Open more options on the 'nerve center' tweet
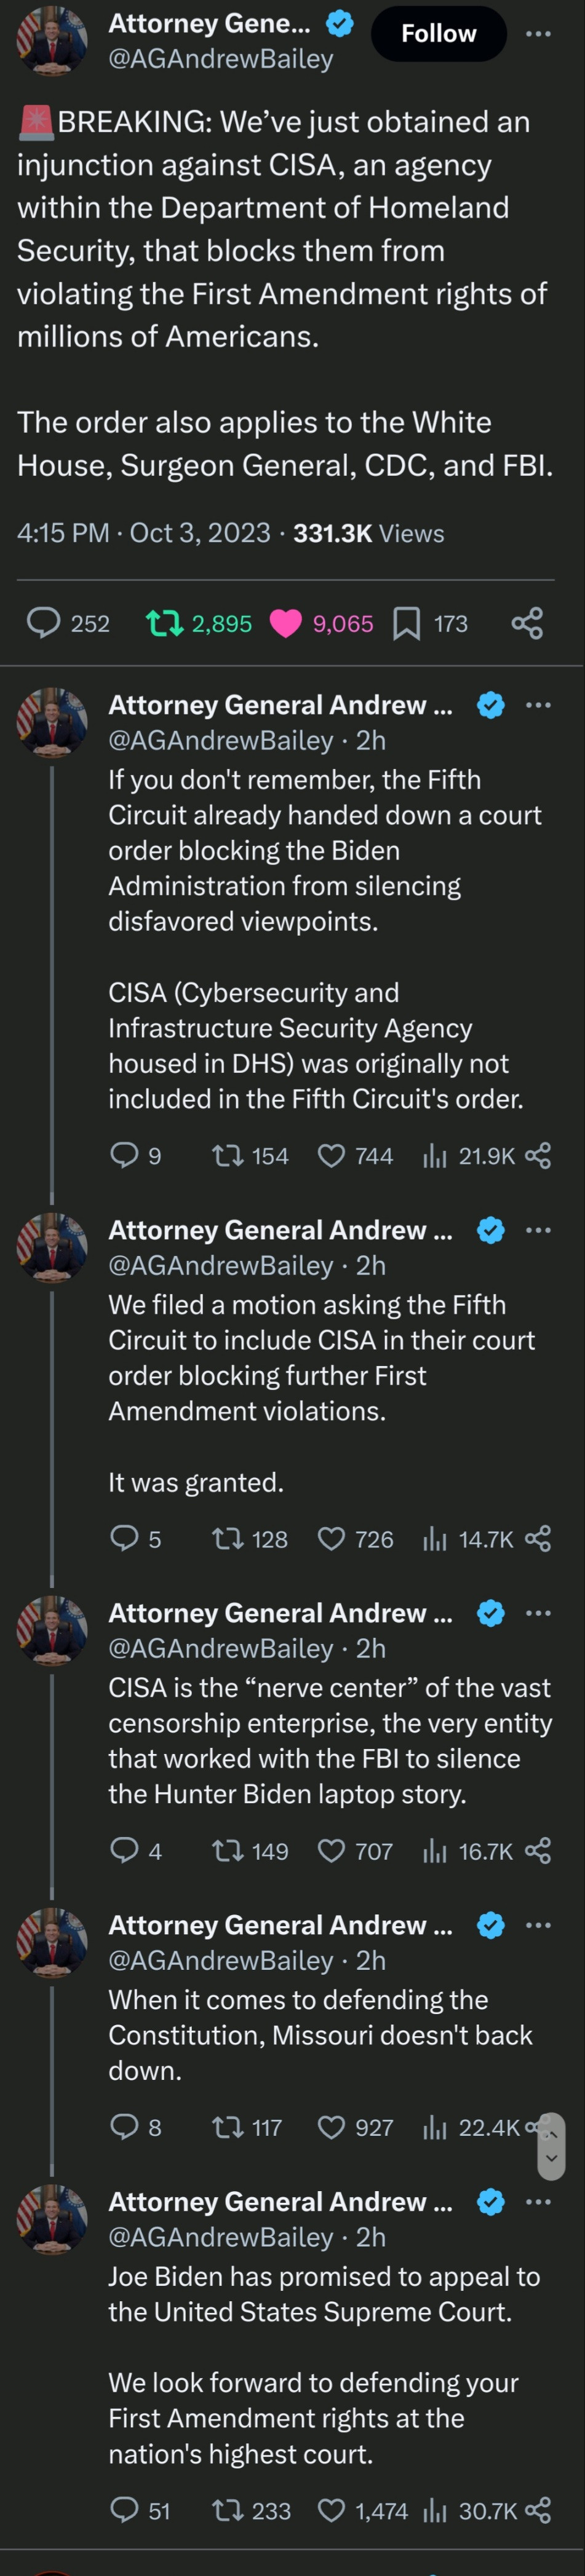The width and height of the screenshot is (585, 2576). pyautogui.click(x=538, y=1612)
